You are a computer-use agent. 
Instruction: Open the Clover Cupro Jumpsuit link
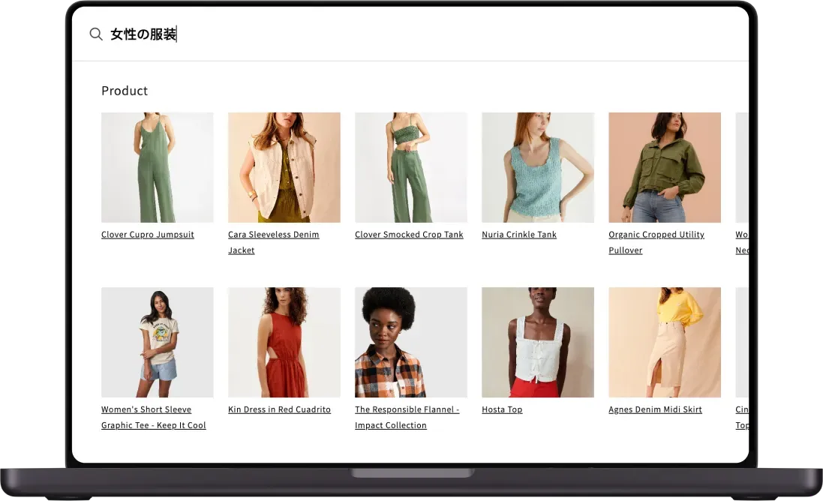tap(148, 235)
